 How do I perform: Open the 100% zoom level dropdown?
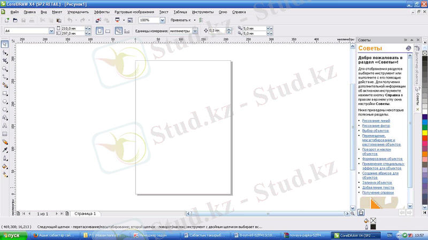click(162, 20)
